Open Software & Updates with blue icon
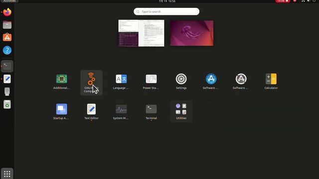Viewport: 319px width, 179px height. pos(211,82)
